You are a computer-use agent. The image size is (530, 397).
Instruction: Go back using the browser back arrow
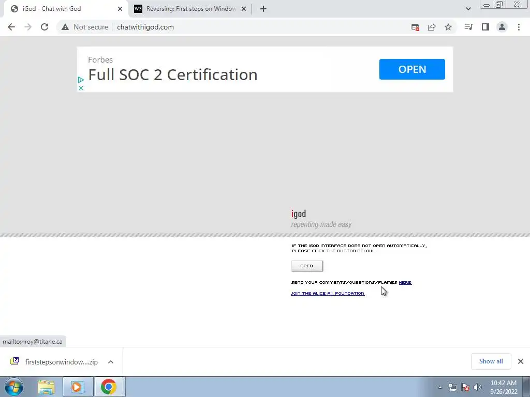tap(11, 27)
